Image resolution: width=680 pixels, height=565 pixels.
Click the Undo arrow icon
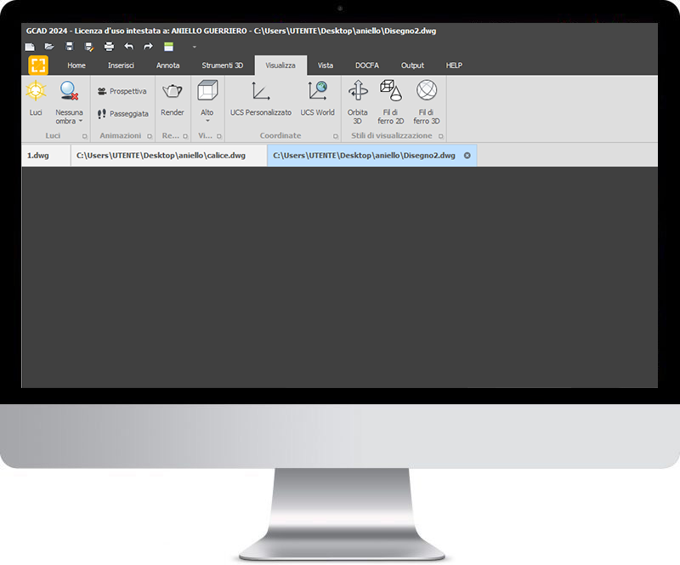pos(127,47)
